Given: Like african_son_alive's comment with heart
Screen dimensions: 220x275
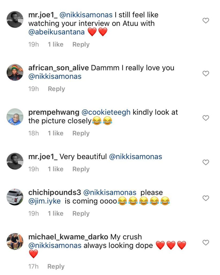Looking at the screenshot, I should [205, 74].
